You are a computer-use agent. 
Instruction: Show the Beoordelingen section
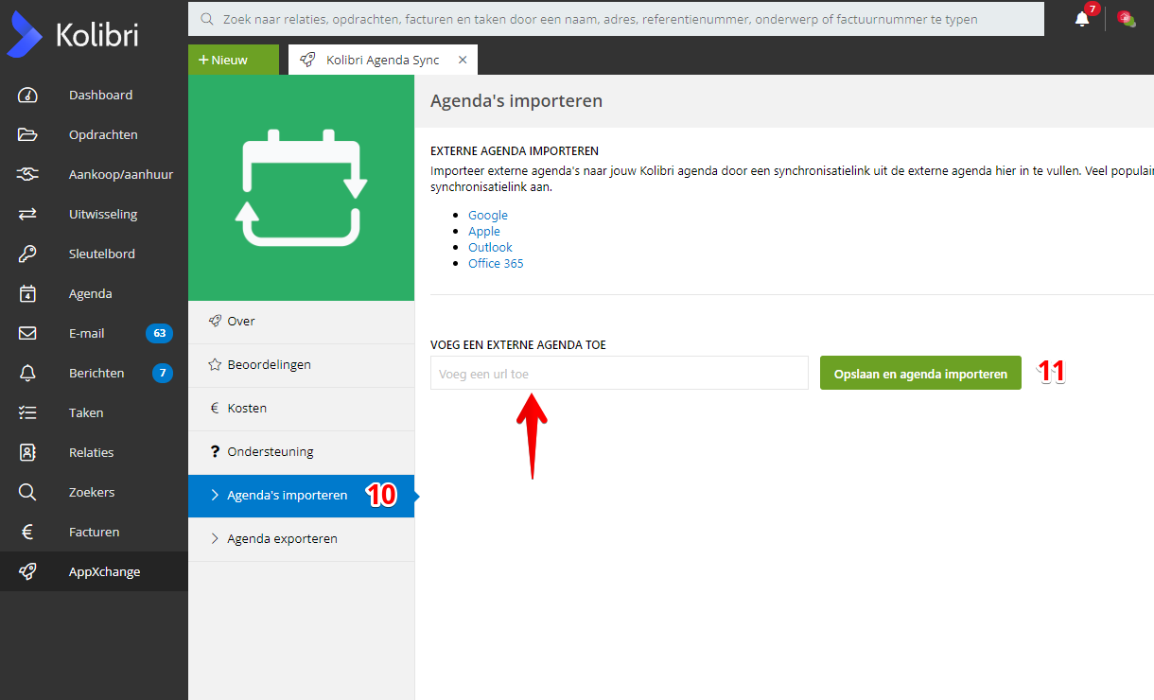301,365
